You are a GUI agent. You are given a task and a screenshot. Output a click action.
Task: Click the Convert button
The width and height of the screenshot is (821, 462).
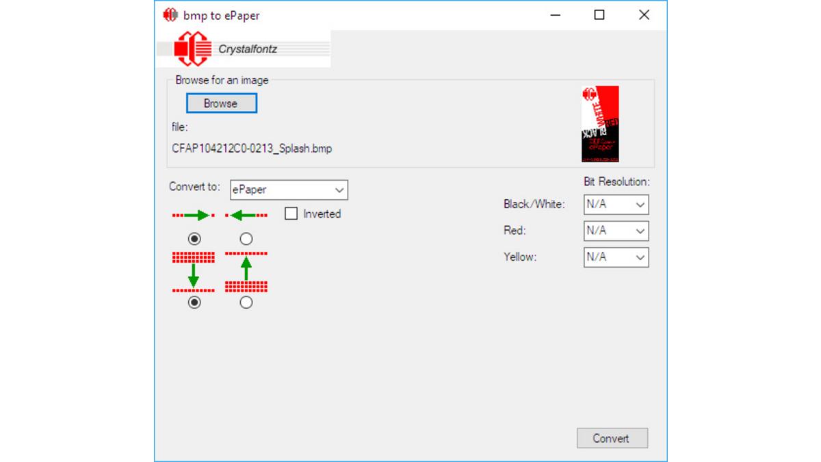(612, 438)
